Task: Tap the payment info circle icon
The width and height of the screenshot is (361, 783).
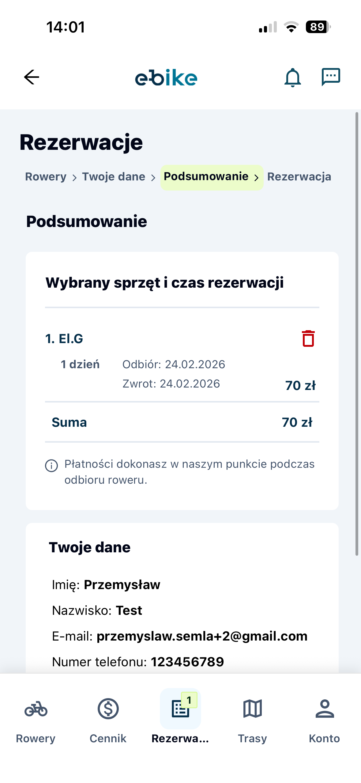Action: [x=51, y=466]
